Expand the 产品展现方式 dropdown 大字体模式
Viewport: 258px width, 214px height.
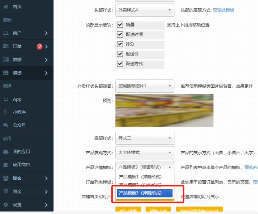click(x=145, y=152)
